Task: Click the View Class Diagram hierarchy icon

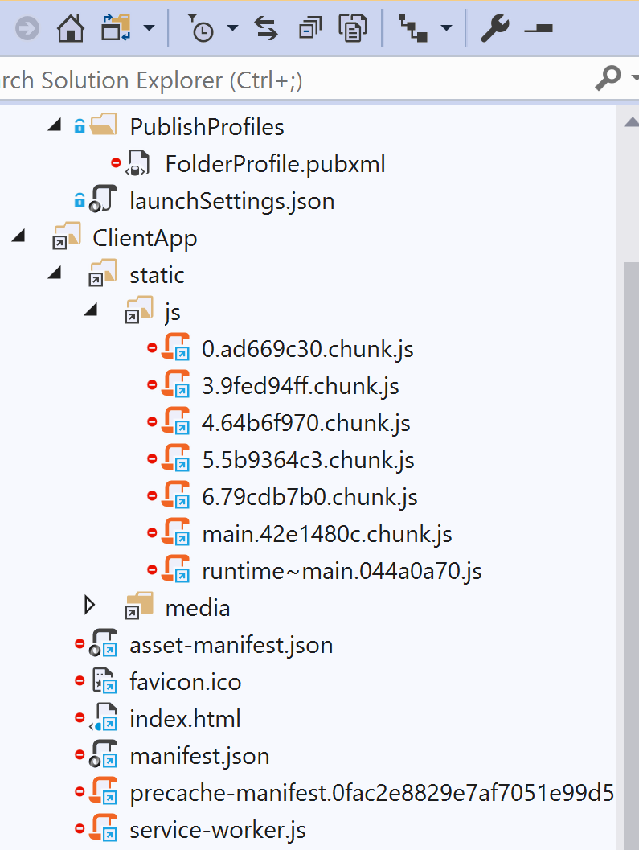Action: click(x=413, y=28)
